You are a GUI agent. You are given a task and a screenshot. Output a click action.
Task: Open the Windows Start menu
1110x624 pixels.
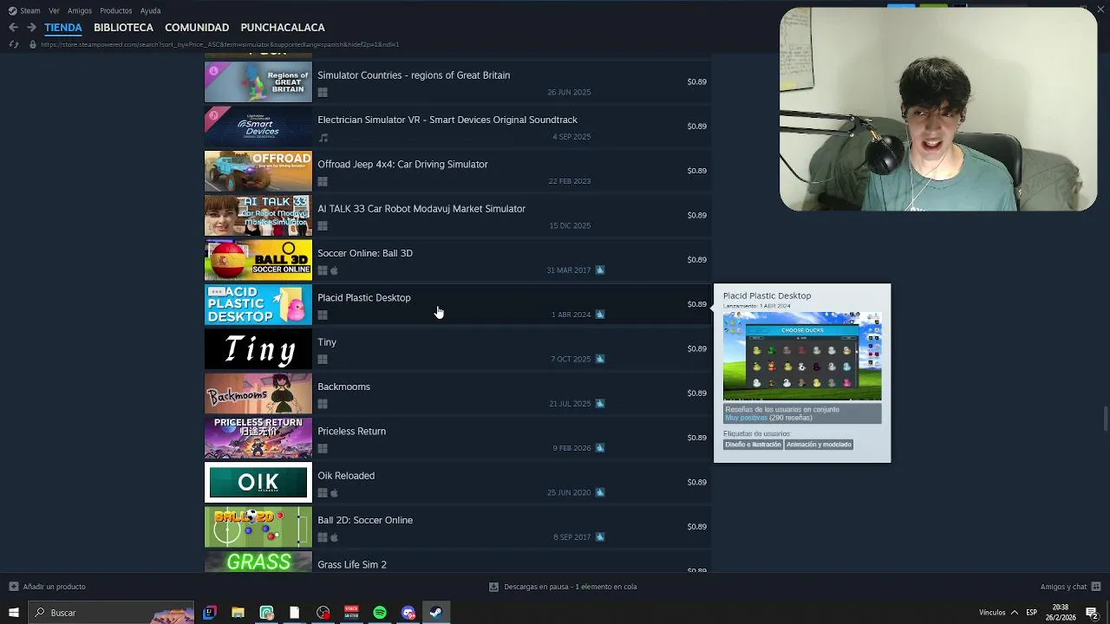(x=13, y=613)
